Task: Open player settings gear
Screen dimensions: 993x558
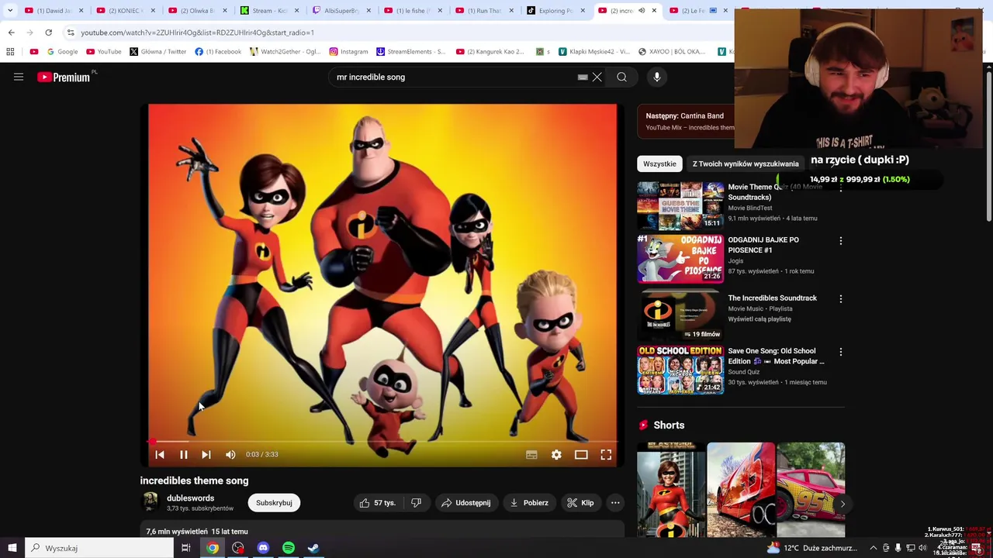Action: coord(556,455)
